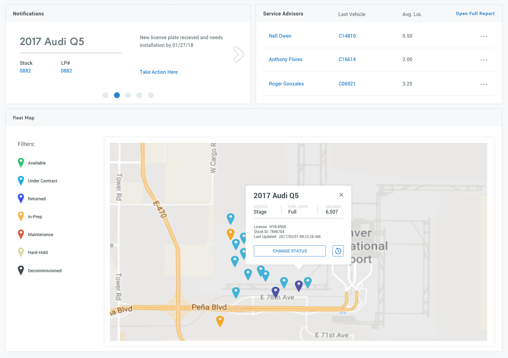Open options menu for Roger Gonzales

(484, 84)
